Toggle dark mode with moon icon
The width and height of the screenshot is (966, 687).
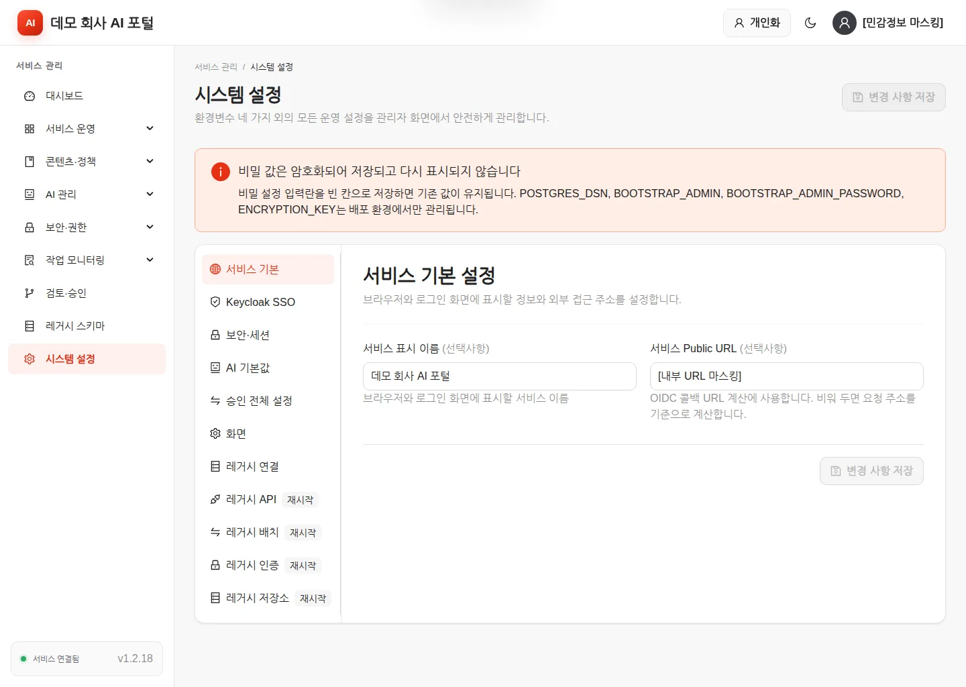[x=810, y=23]
